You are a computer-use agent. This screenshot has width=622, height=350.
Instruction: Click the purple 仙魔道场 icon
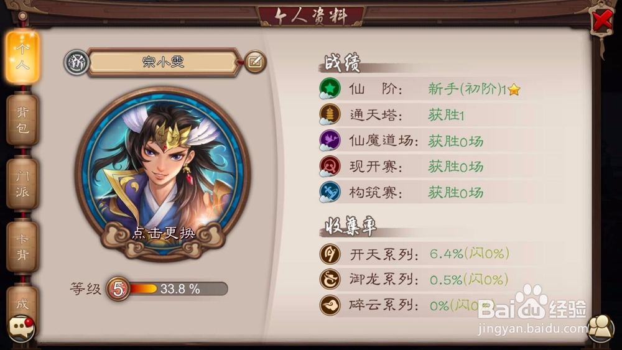click(x=330, y=140)
